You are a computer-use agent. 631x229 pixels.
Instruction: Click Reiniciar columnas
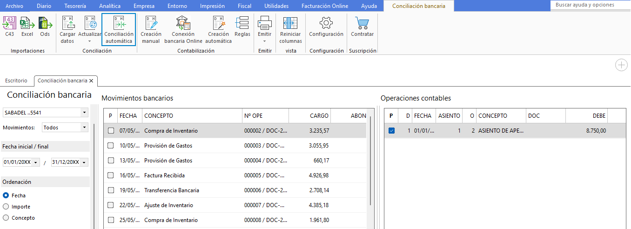(290, 29)
